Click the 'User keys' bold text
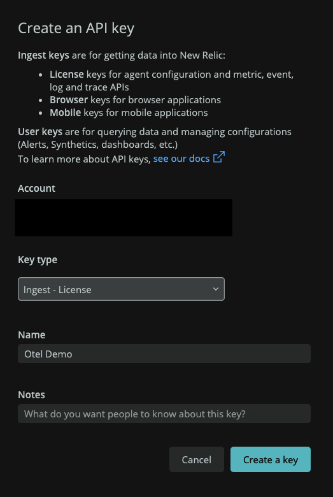The width and height of the screenshot is (333, 497). pyautogui.click(x=40, y=132)
